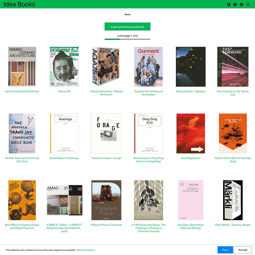Open the shopping cart icon
This screenshot has width=255, height=255.
click(x=235, y=5)
